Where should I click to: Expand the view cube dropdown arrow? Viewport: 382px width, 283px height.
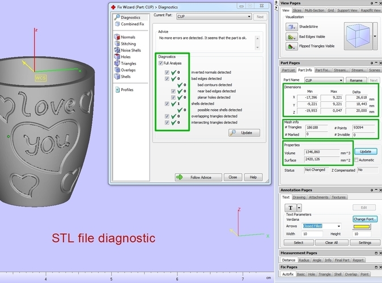tap(375, 36)
